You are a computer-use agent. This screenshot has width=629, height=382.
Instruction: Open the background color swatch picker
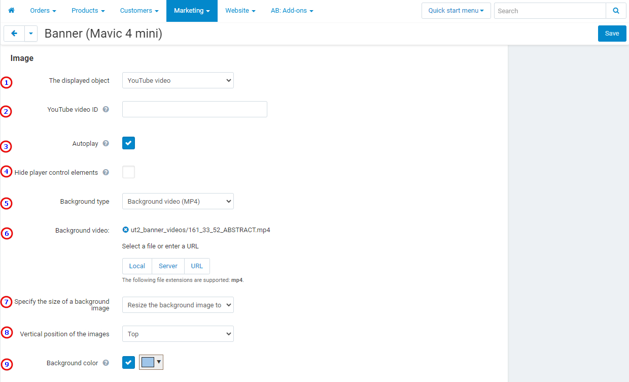[x=151, y=362]
